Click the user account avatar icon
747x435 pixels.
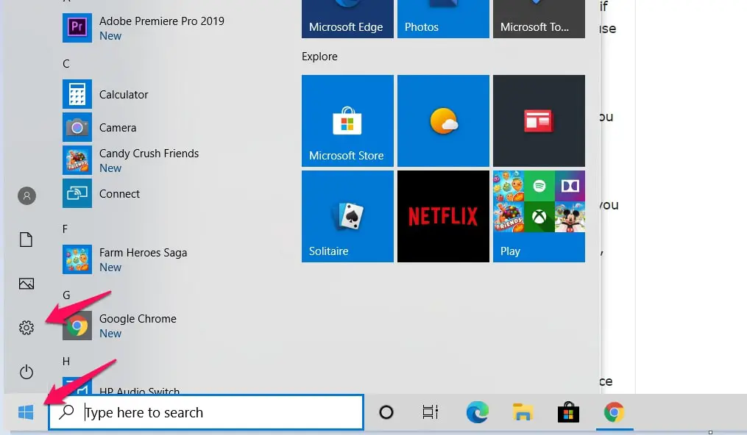pos(26,196)
